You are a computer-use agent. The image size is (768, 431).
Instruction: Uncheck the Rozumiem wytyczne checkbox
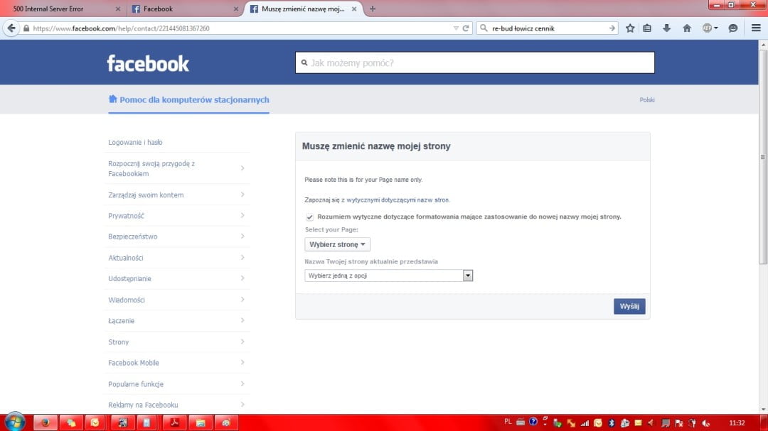[309, 217]
